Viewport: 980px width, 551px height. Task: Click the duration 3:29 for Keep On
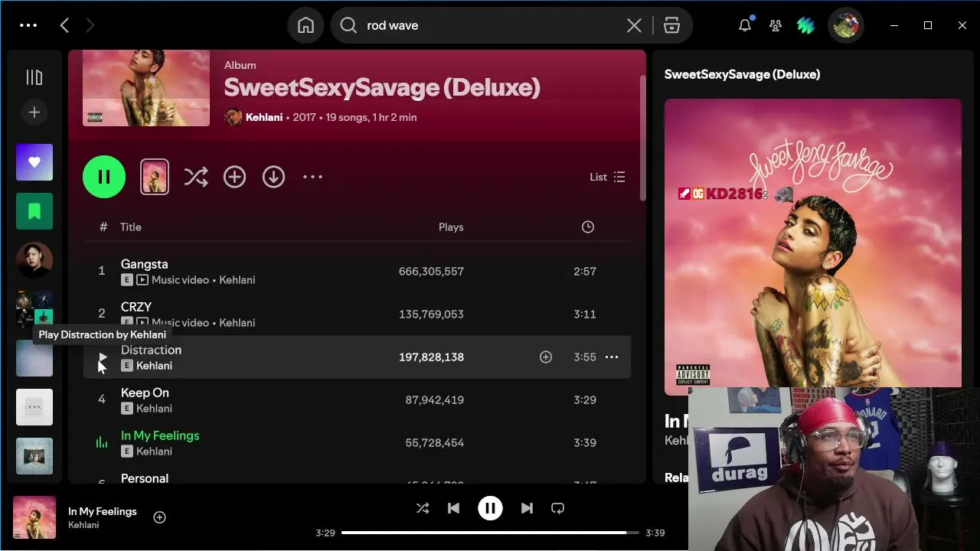click(x=585, y=399)
